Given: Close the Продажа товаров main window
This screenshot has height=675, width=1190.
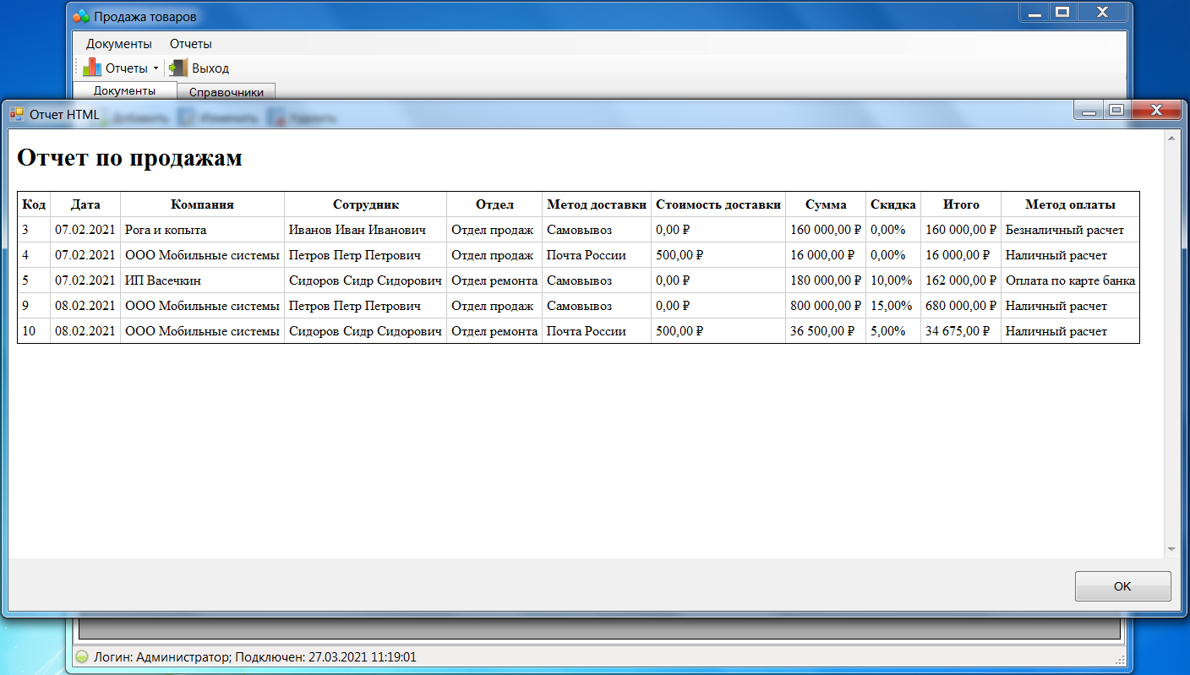Looking at the screenshot, I should coord(1102,12).
